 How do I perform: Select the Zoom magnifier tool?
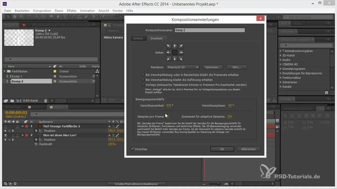point(21,17)
